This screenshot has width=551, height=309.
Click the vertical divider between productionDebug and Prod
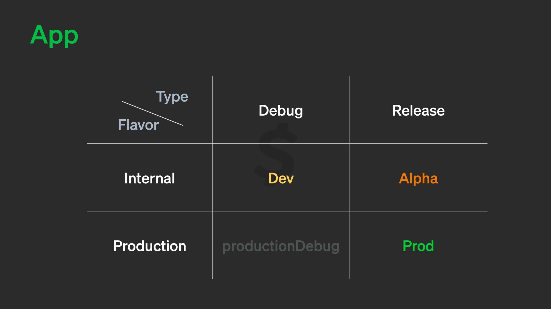(349, 246)
